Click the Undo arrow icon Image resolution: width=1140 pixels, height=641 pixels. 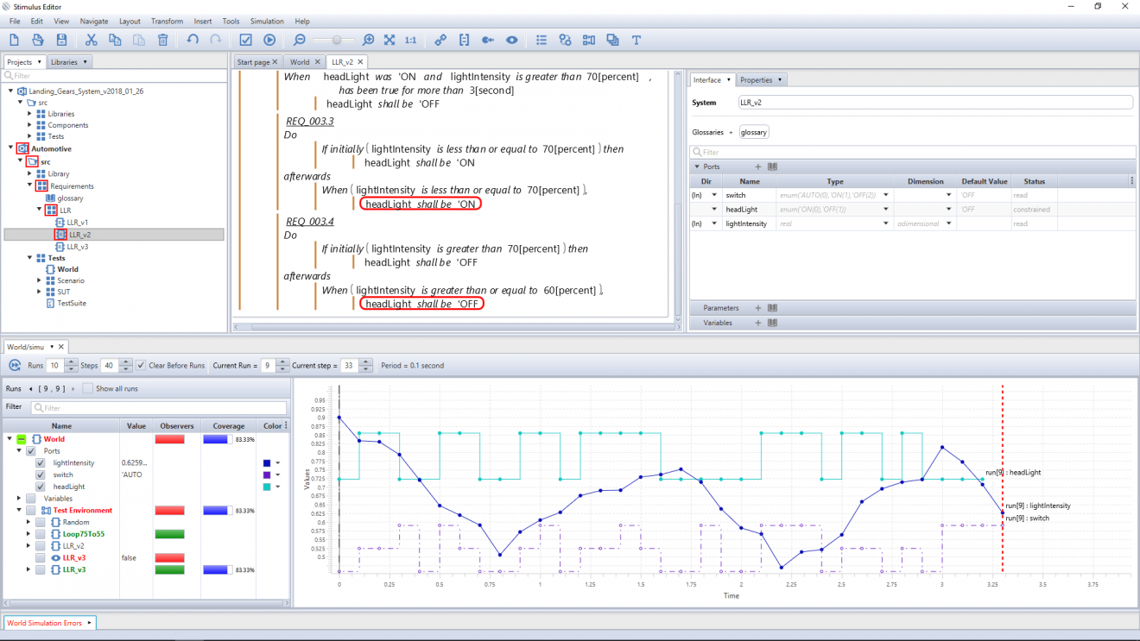click(x=192, y=40)
